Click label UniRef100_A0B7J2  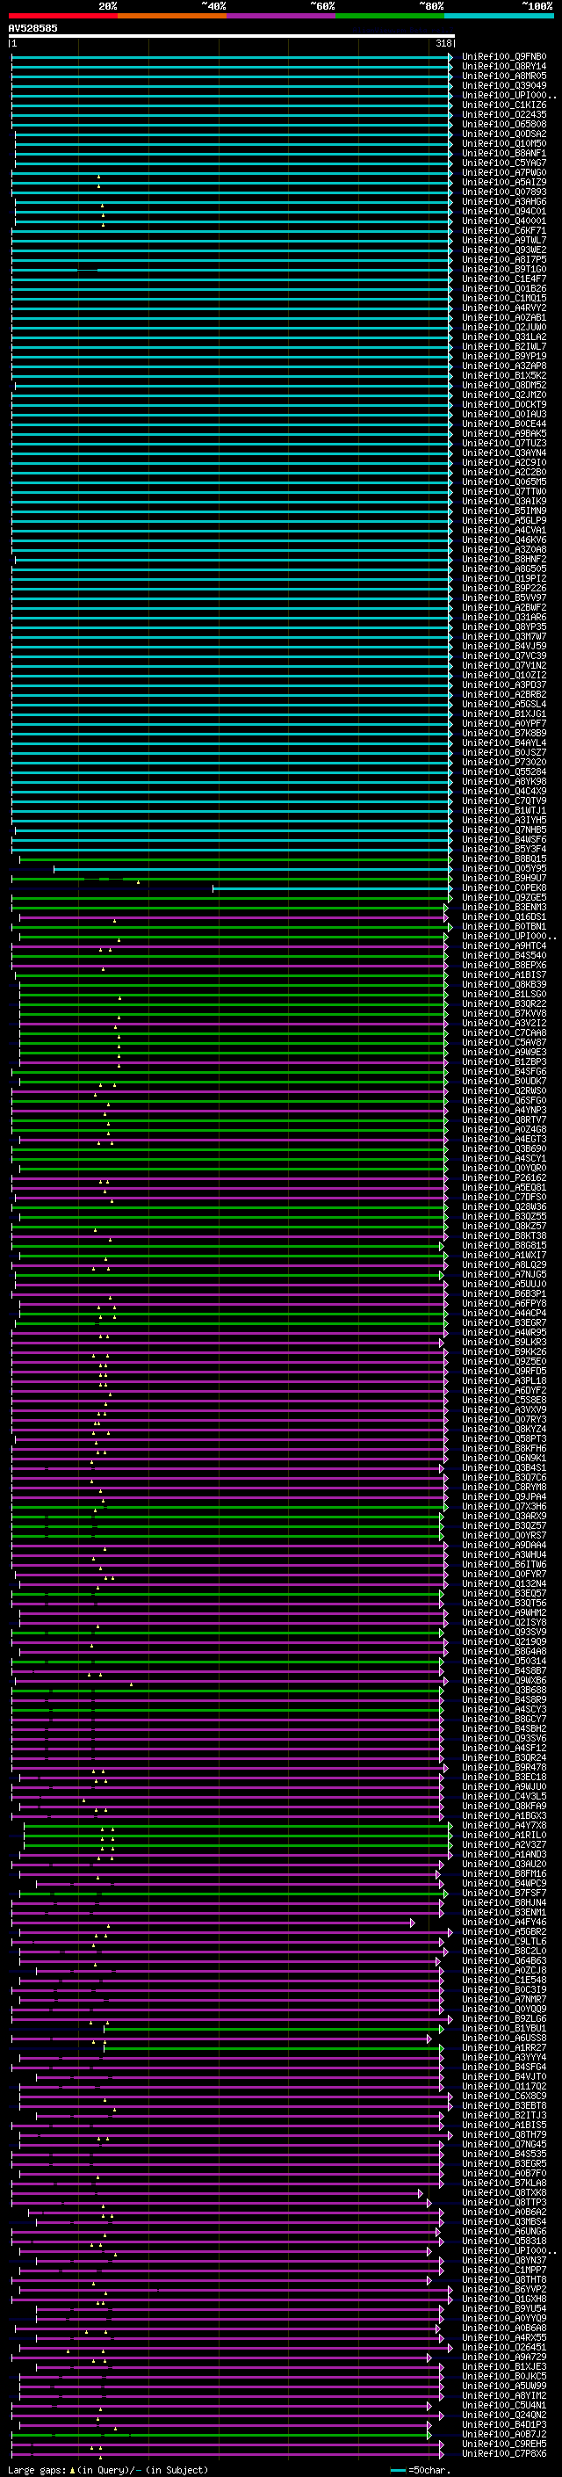(504, 2434)
